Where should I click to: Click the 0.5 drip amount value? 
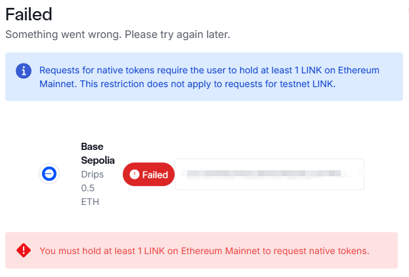88,188
